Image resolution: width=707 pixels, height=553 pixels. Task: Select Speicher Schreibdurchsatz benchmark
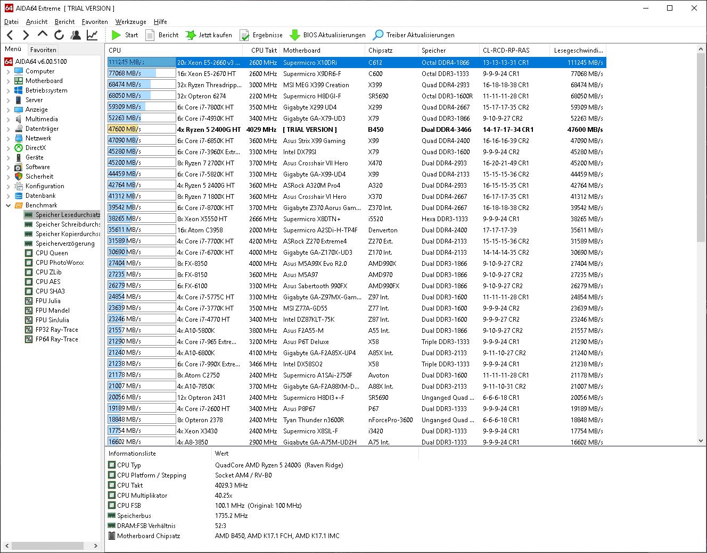pyautogui.click(x=62, y=224)
